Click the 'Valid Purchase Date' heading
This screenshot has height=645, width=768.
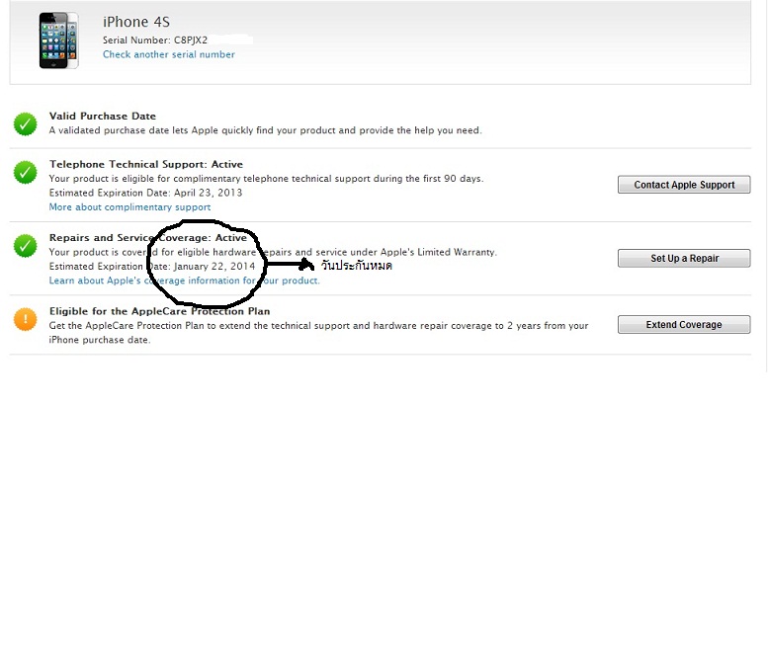point(103,116)
